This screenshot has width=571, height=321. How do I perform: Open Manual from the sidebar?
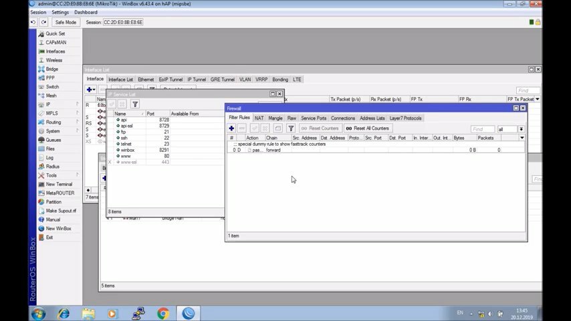[53, 219]
